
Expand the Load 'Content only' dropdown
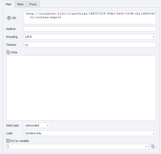click(154, 133)
